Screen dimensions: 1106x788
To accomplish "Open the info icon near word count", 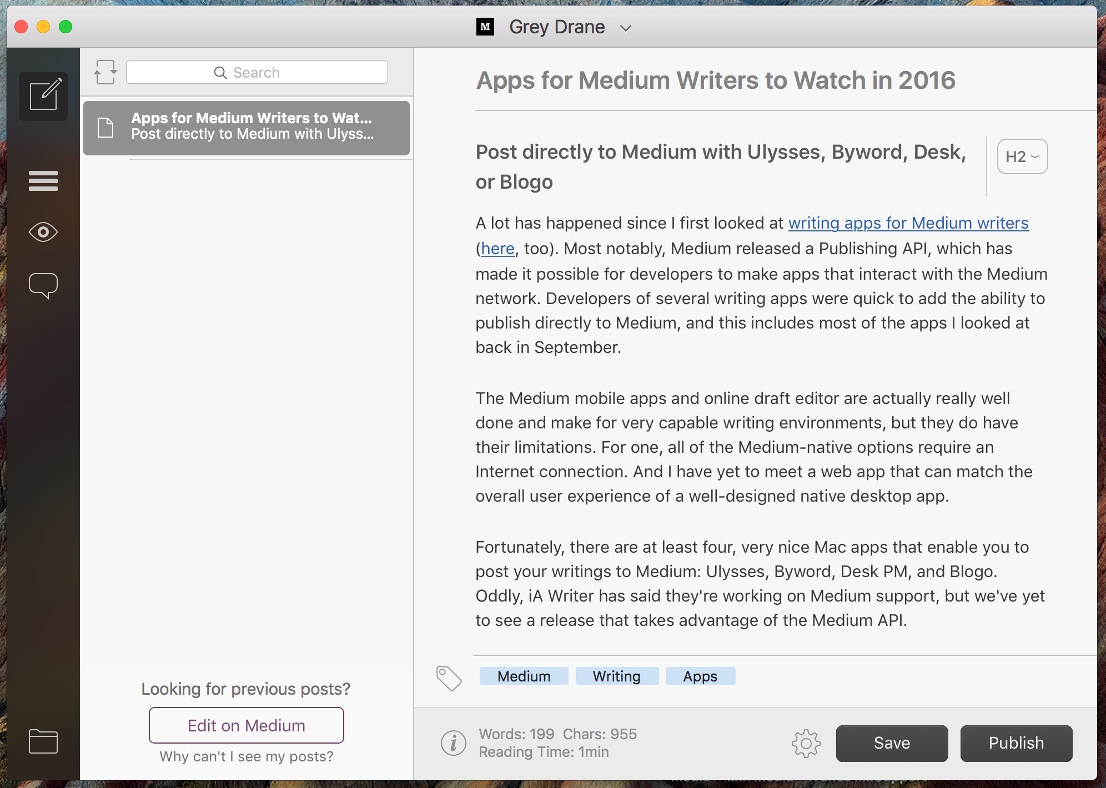I will pyautogui.click(x=453, y=742).
